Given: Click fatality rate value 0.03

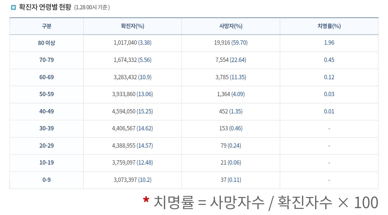Looking at the screenshot, I should pos(329,94).
